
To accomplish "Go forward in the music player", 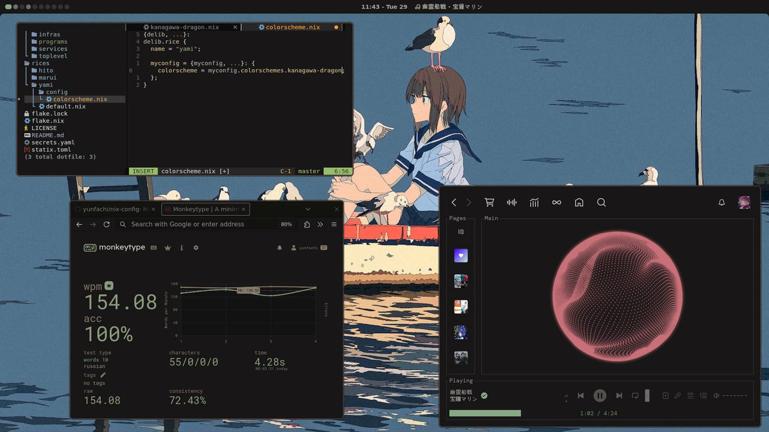I will click(469, 203).
